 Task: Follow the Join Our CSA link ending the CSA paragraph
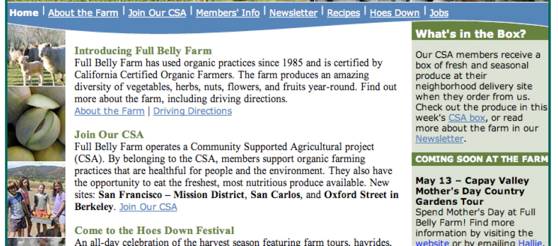tap(148, 207)
